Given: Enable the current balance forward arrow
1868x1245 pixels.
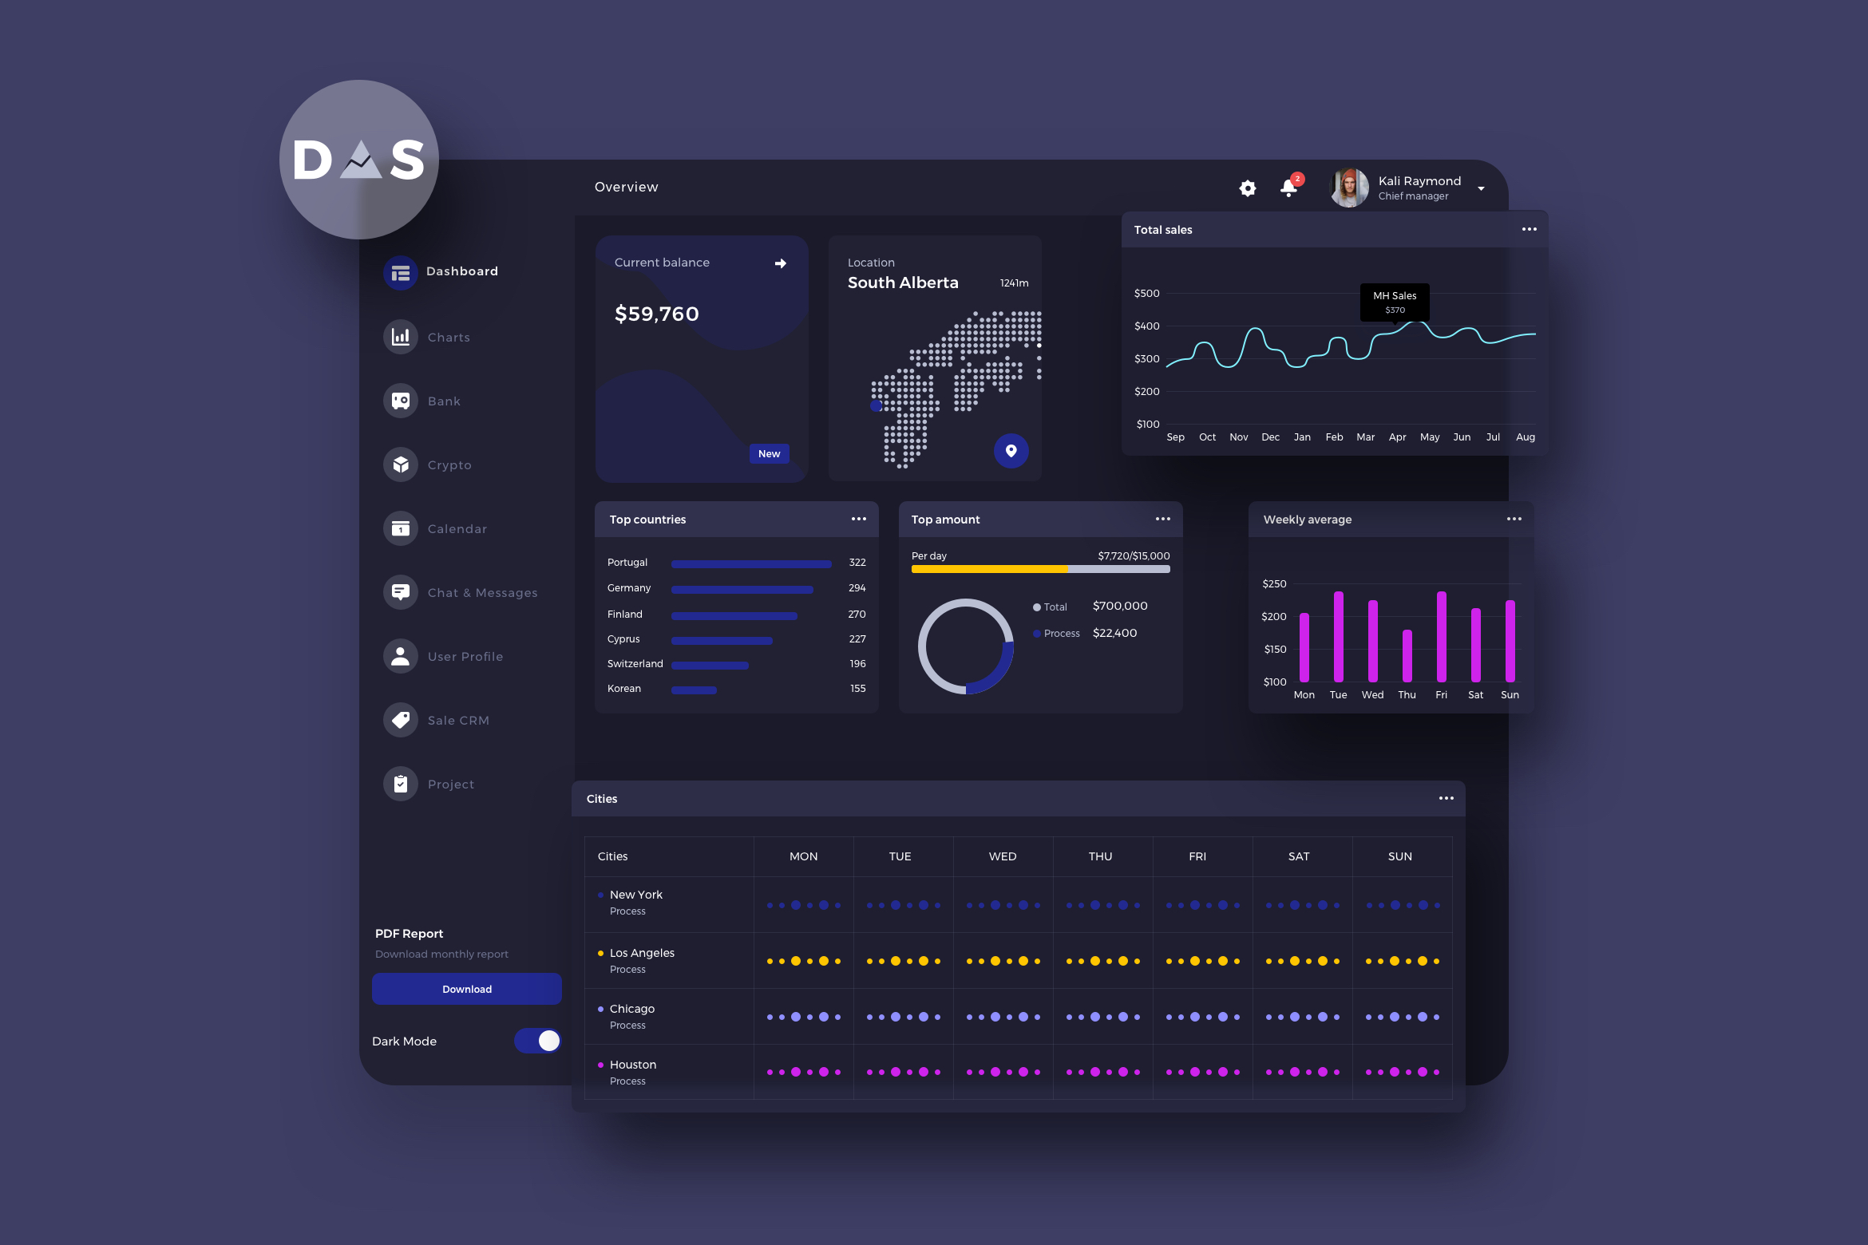Looking at the screenshot, I should tap(780, 263).
